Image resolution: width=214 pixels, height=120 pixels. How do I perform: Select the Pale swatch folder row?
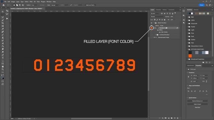199,43
